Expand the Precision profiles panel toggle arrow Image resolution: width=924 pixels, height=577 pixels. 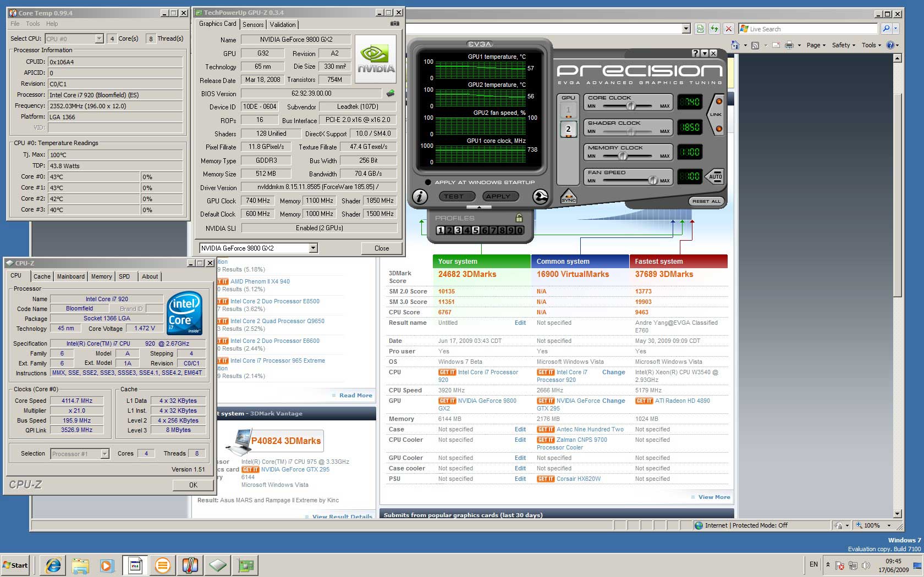[x=480, y=207]
